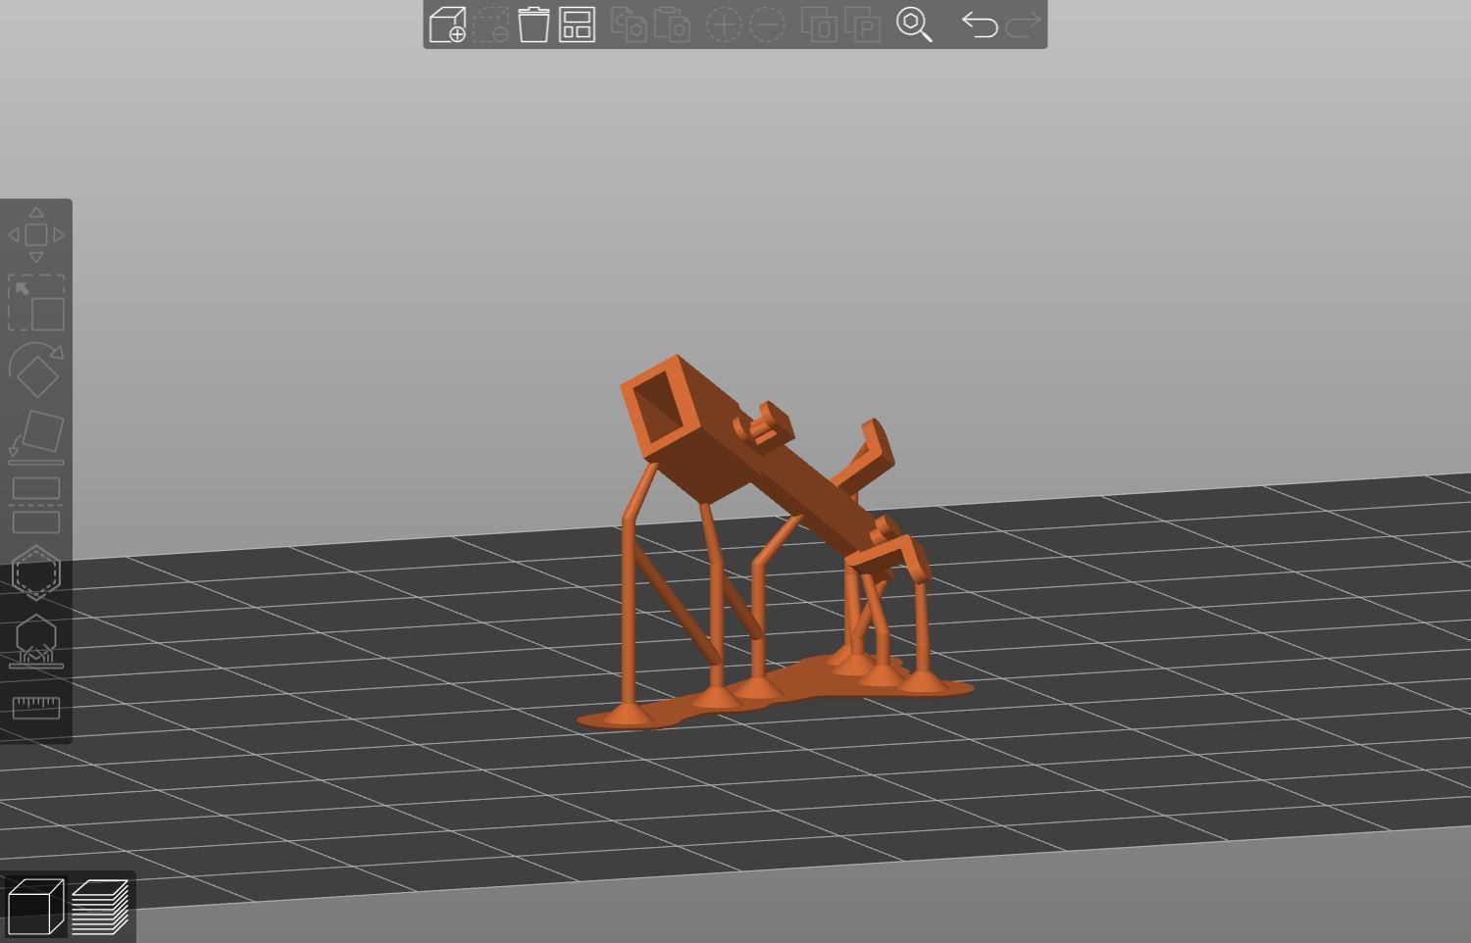The image size is (1471, 943).
Task: Click the Arrange objects icon
Action: pyautogui.click(x=577, y=25)
